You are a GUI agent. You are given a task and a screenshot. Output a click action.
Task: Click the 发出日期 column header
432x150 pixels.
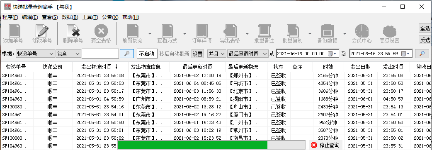tap(360, 67)
